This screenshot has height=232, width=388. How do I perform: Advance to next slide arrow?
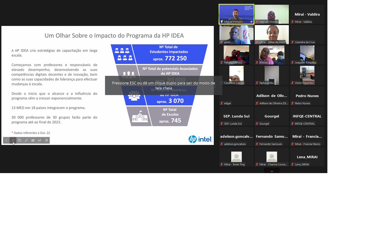(13, 140)
